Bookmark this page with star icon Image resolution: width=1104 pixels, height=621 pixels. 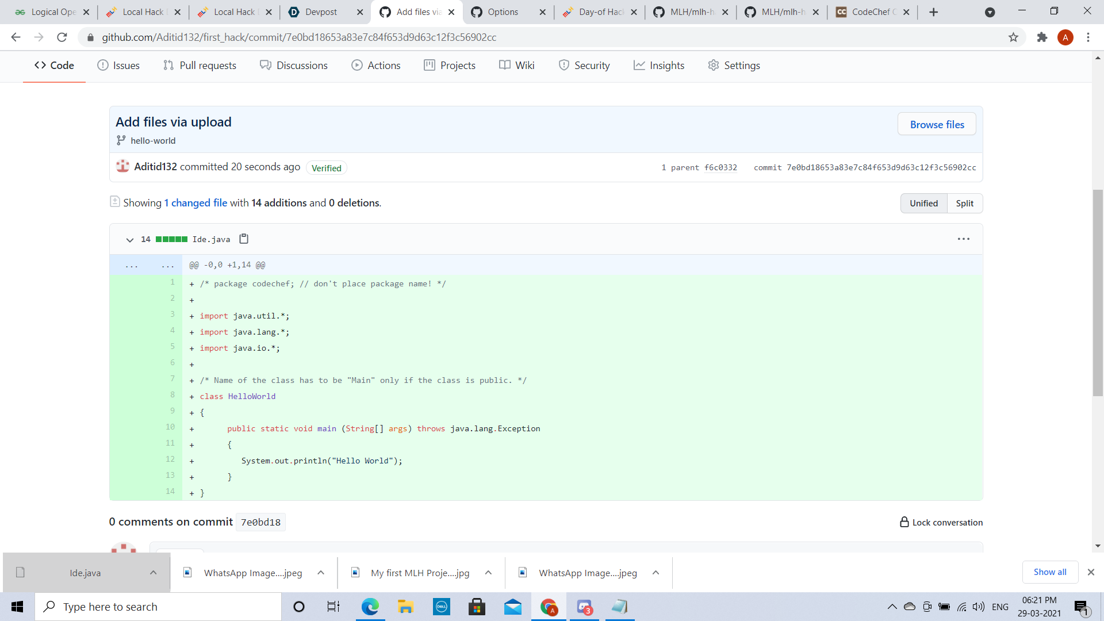tap(1013, 37)
